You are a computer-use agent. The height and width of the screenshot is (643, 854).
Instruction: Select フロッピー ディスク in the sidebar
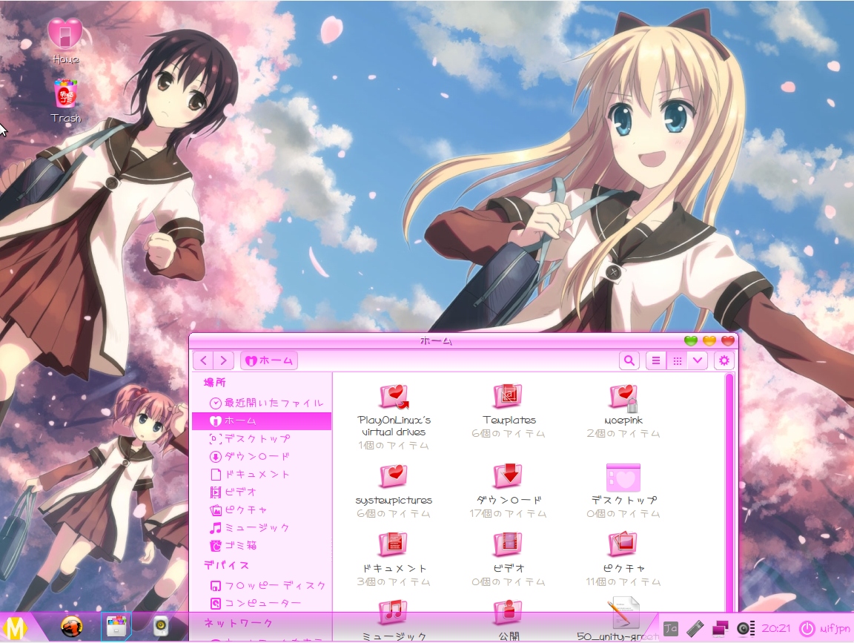point(262,586)
